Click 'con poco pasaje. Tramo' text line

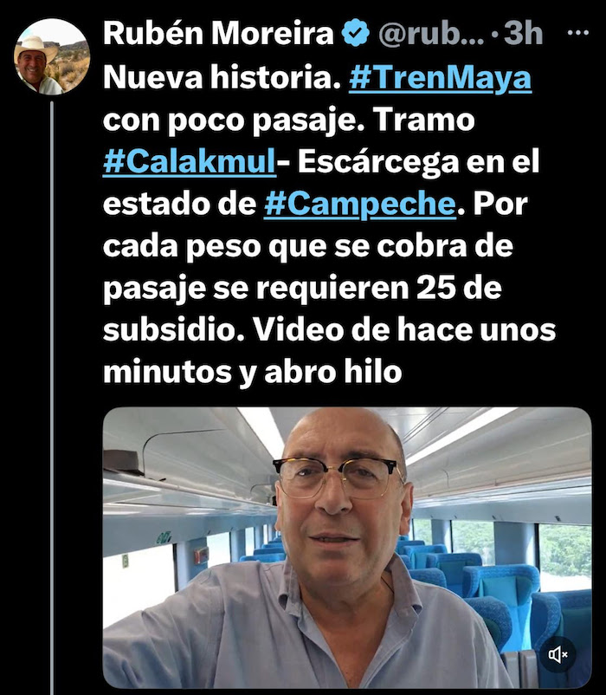(288, 120)
